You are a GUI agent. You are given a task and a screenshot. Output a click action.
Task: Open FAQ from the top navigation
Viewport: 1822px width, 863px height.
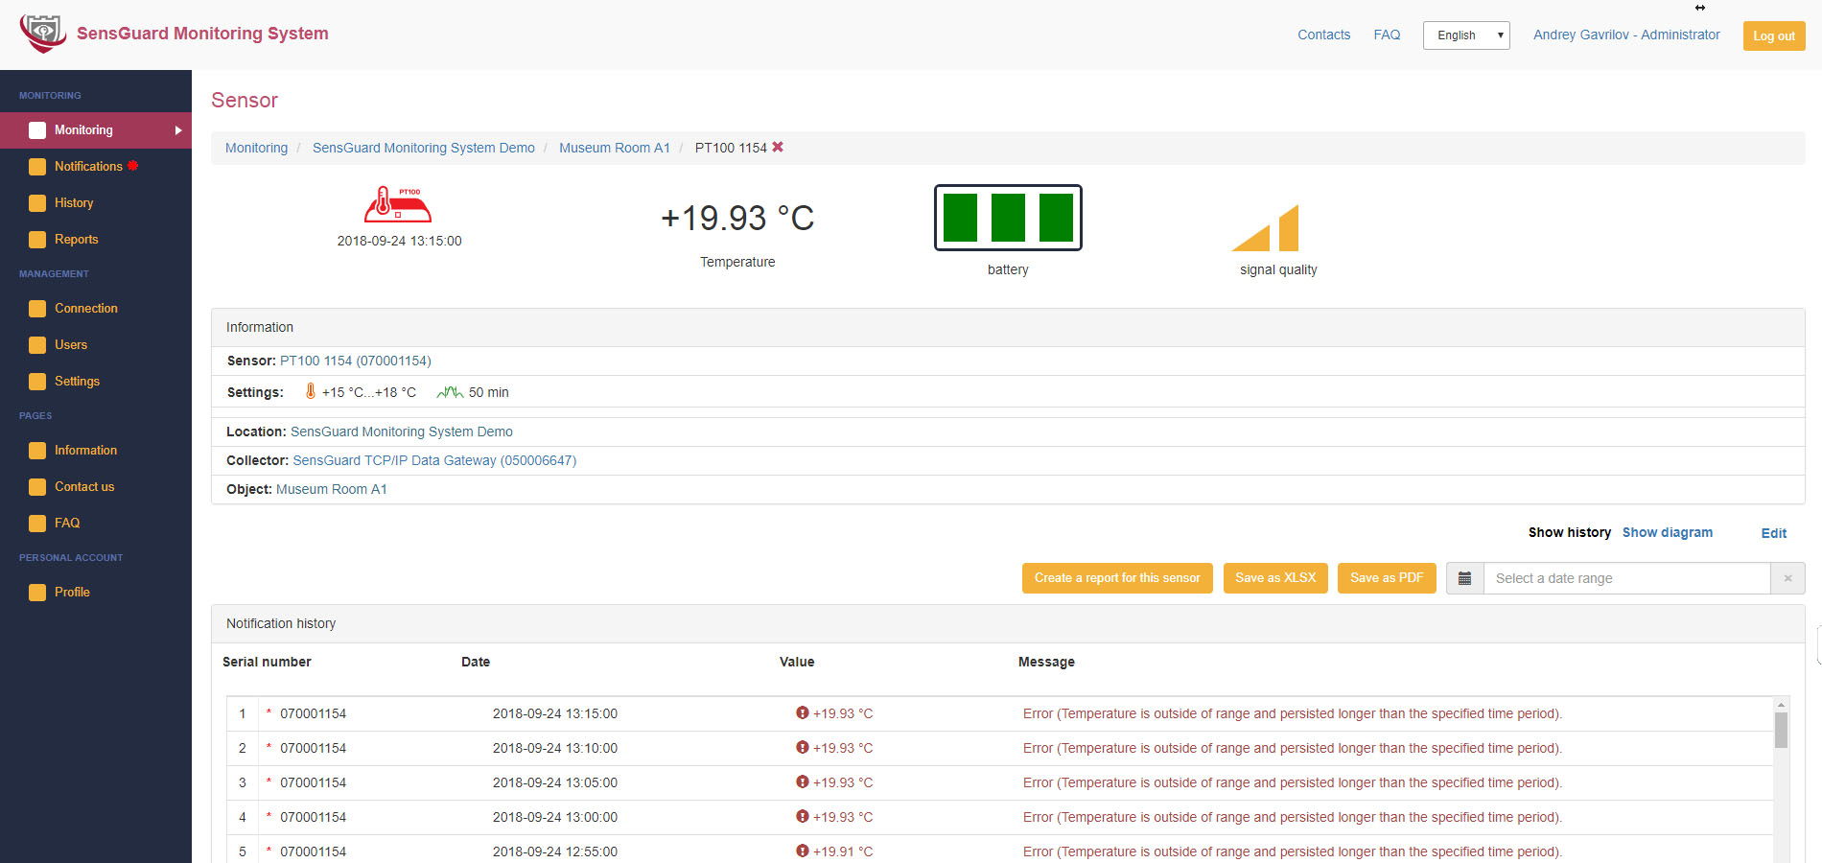[x=1387, y=35]
